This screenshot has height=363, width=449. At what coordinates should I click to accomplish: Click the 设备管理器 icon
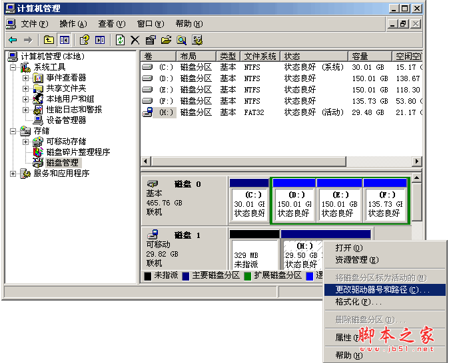(38, 120)
